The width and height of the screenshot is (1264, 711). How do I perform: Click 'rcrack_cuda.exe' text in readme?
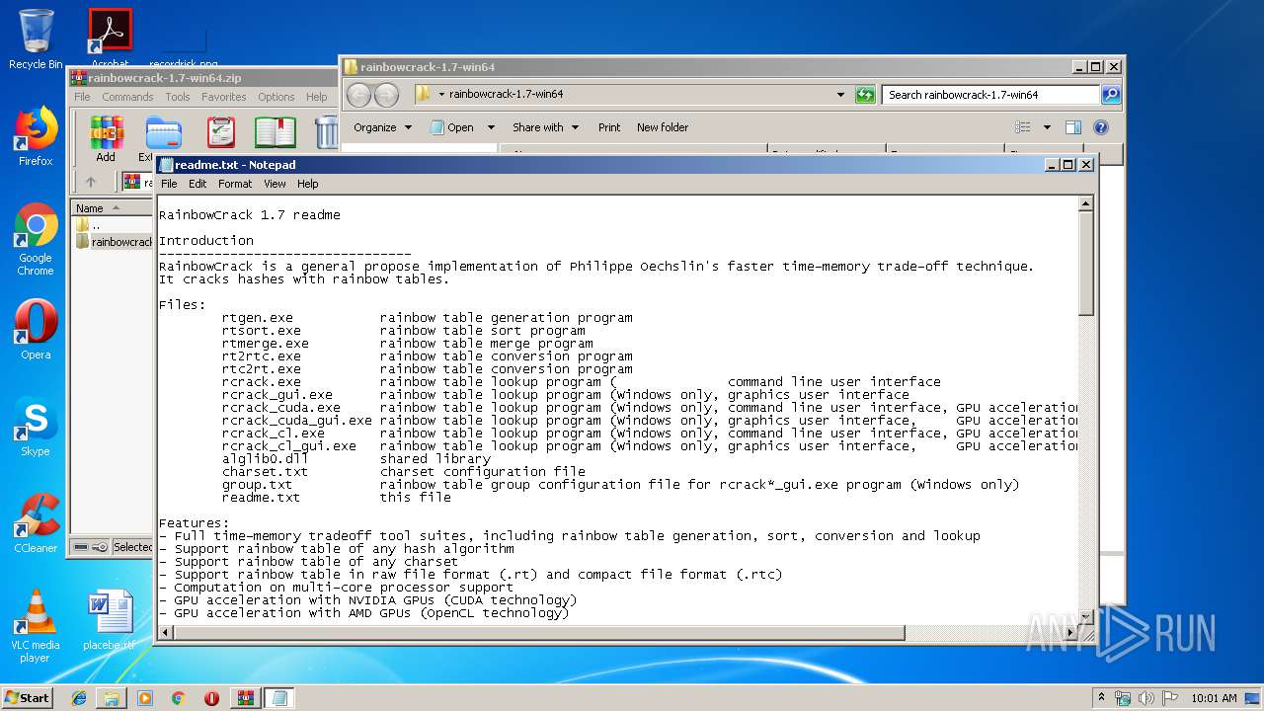coord(281,408)
